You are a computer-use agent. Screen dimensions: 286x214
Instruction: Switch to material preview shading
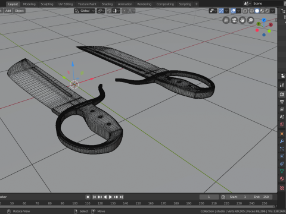(x=262, y=11)
